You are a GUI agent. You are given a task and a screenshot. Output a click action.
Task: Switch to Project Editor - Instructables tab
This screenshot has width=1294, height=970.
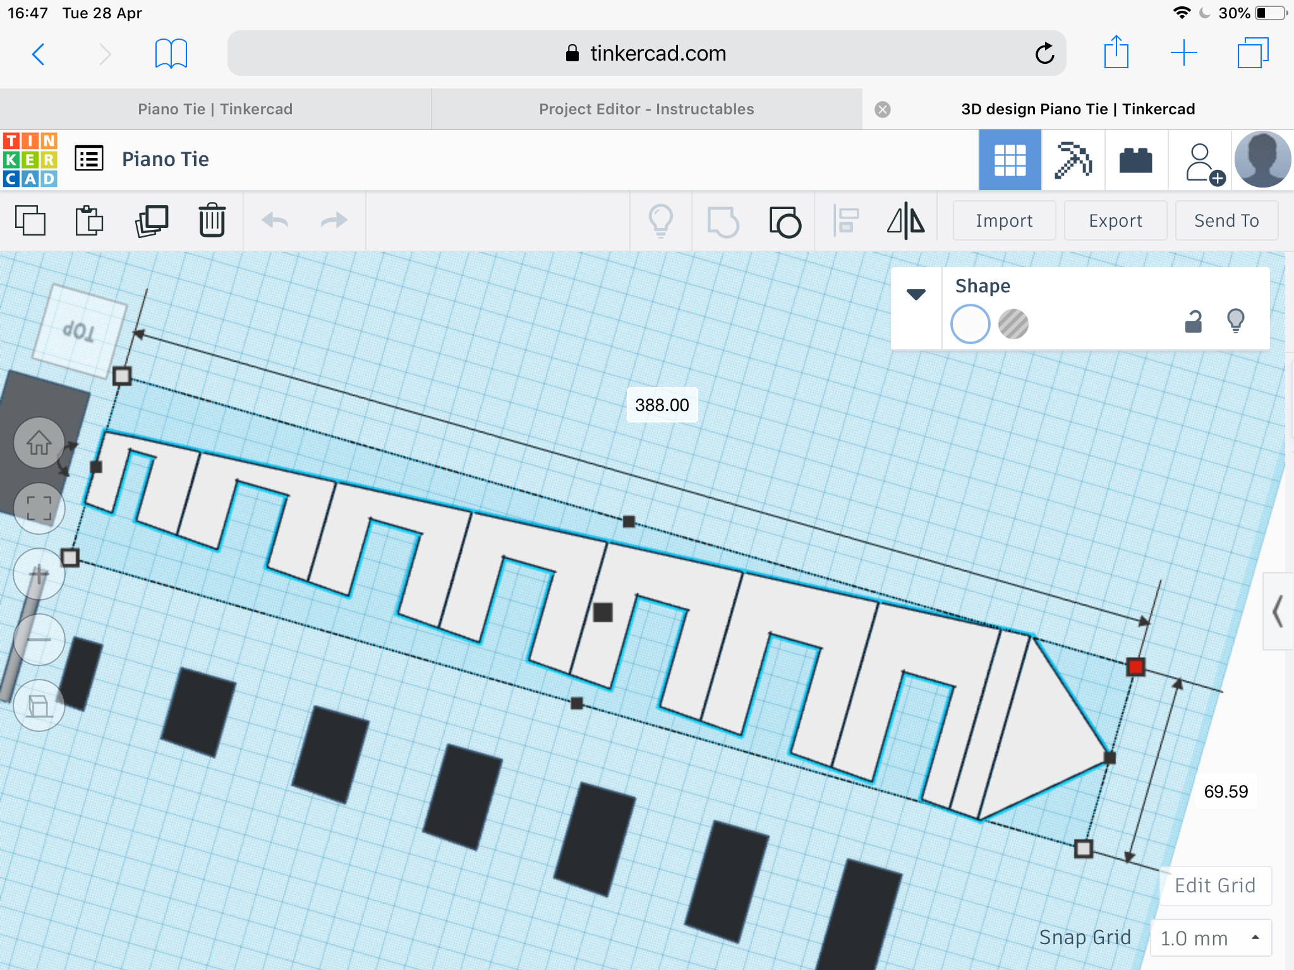point(646,109)
